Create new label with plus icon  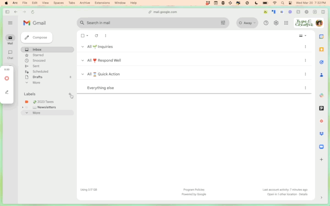(70, 94)
